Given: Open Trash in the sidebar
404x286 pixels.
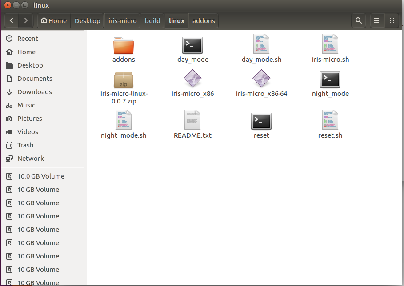Looking at the screenshot, I should tap(43, 145).
